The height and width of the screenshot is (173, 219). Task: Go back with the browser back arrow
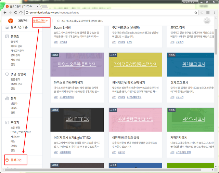(x=5, y=13)
